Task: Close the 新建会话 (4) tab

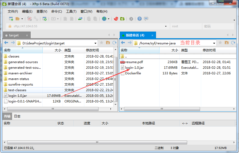Action: (152, 35)
